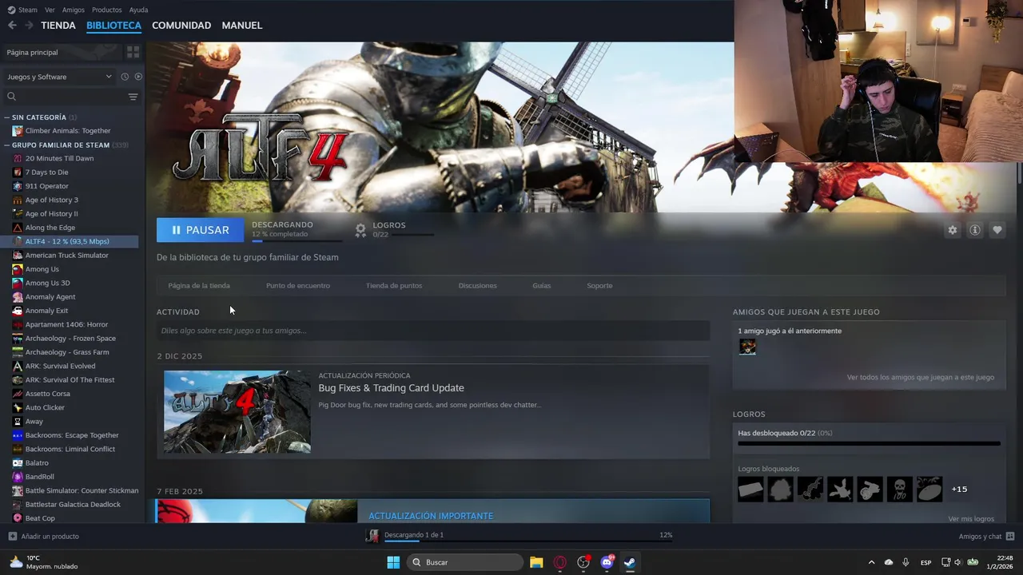Open the weather widget

43,562
